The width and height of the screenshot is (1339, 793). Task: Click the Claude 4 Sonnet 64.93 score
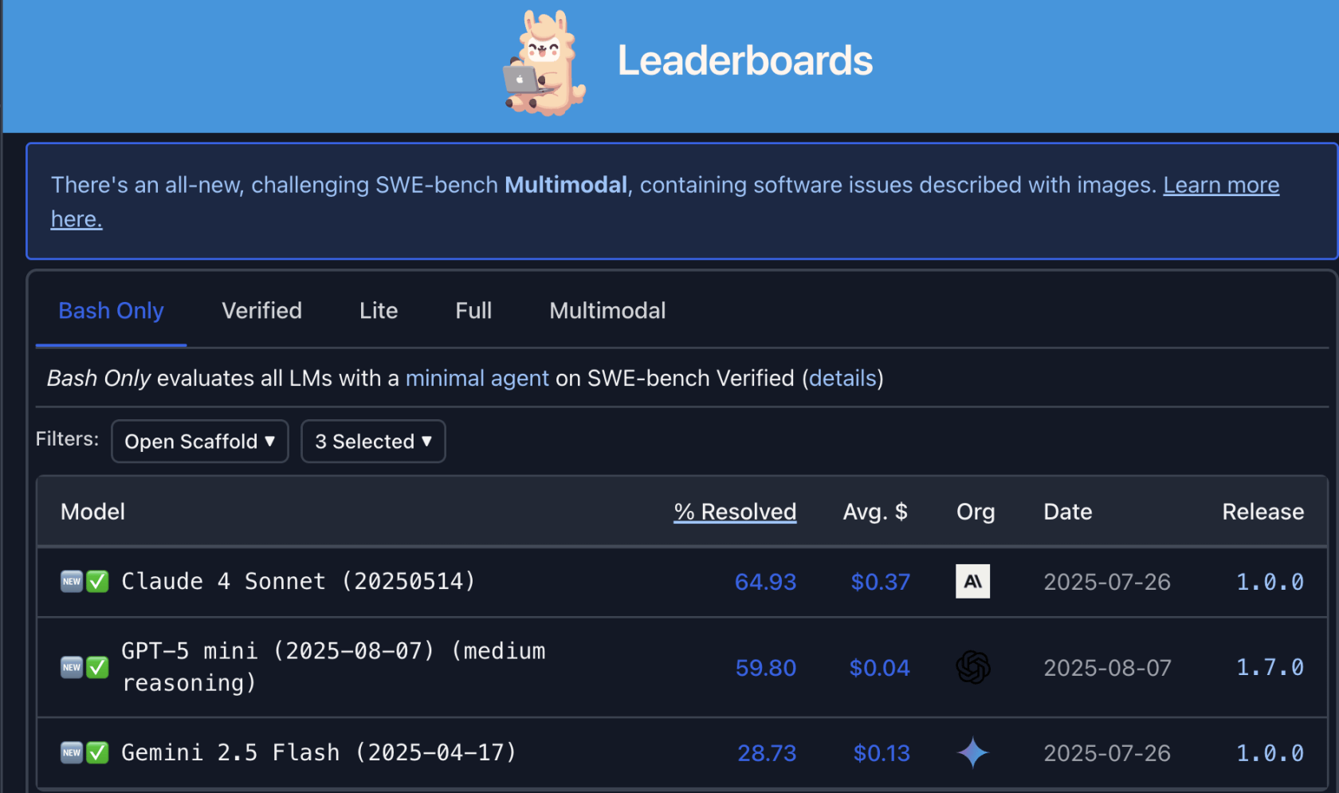click(765, 582)
